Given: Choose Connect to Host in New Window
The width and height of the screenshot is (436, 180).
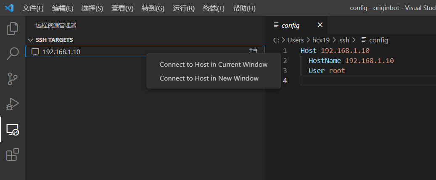Looking at the screenshot, I should 209,78.
